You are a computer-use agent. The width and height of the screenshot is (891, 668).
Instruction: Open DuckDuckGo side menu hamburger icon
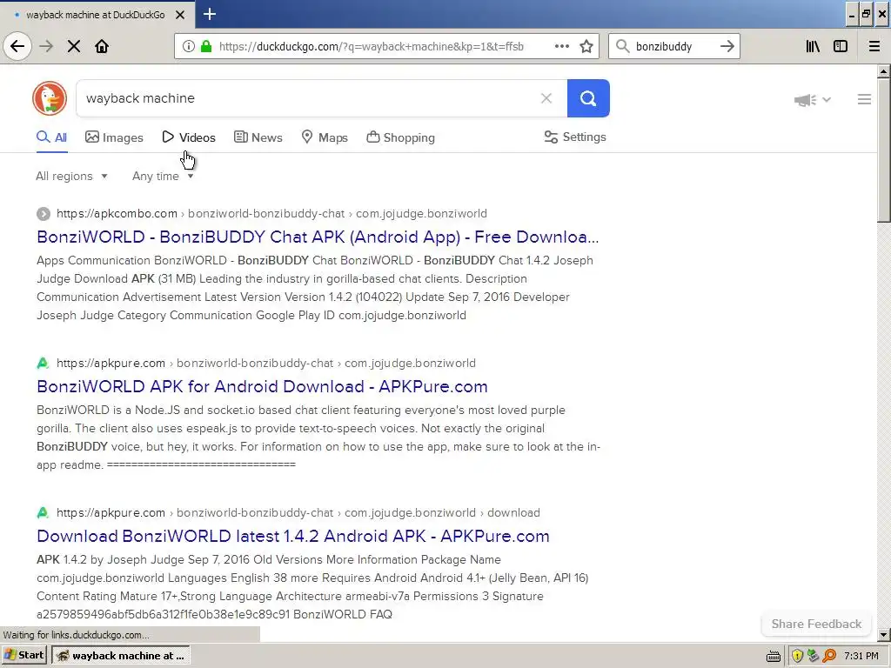pyautogui.click(x=864, y=99)
